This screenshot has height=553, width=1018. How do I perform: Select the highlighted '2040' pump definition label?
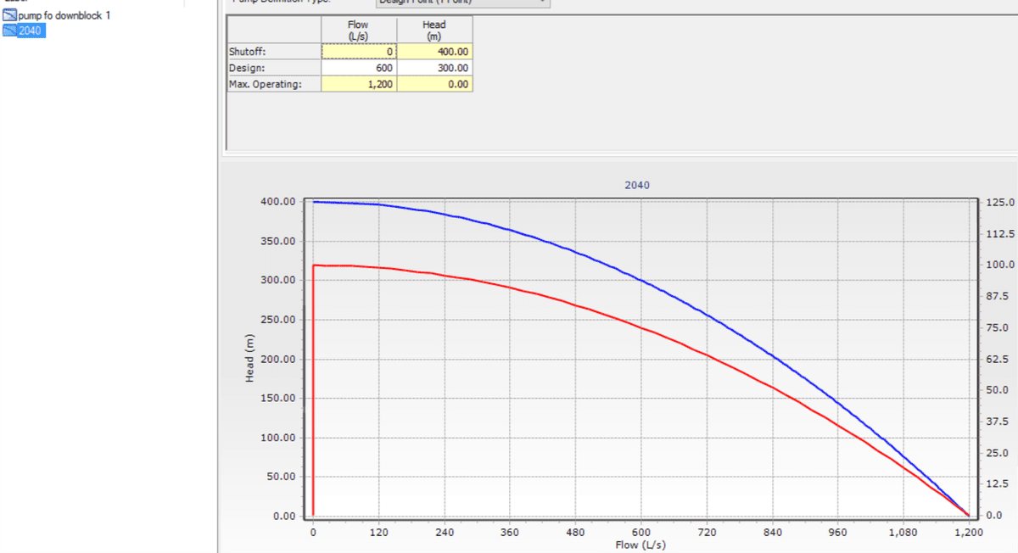[31, 31]
